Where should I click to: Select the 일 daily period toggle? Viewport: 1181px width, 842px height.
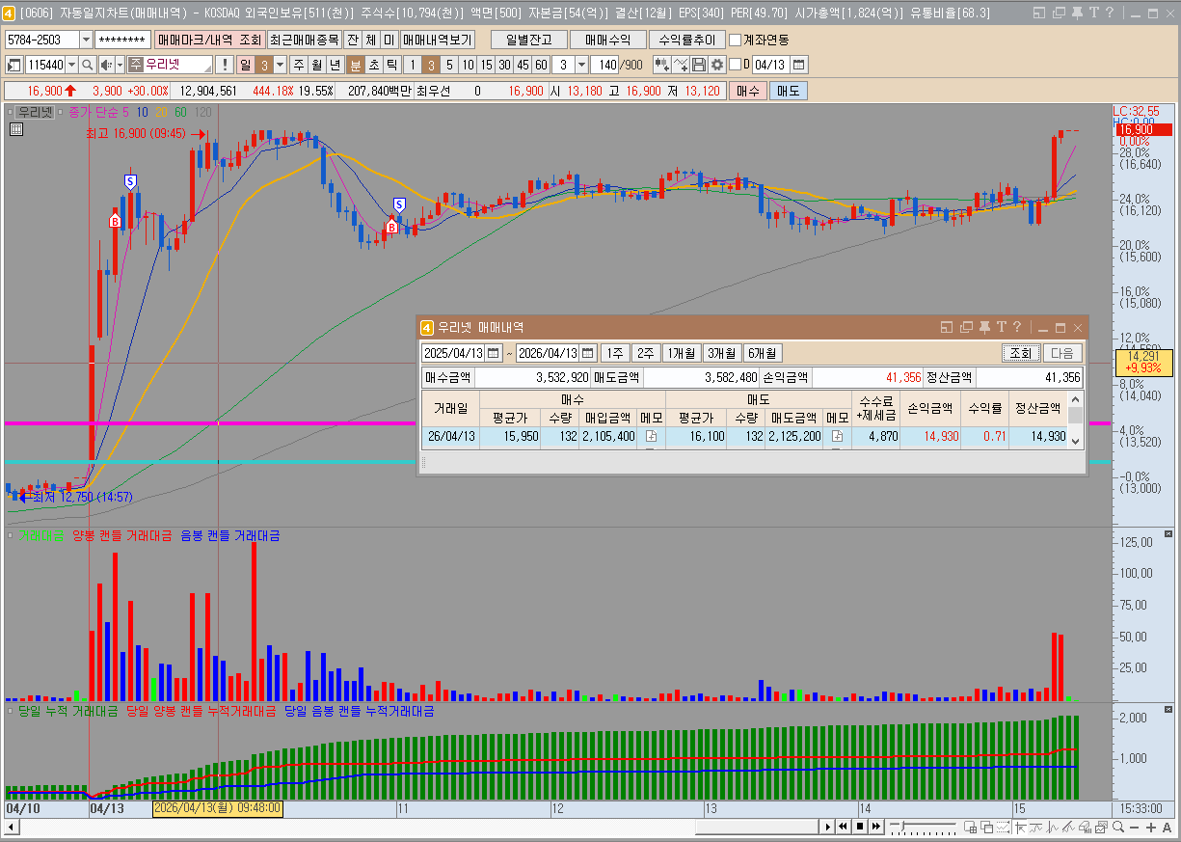[x=245, y=65]
